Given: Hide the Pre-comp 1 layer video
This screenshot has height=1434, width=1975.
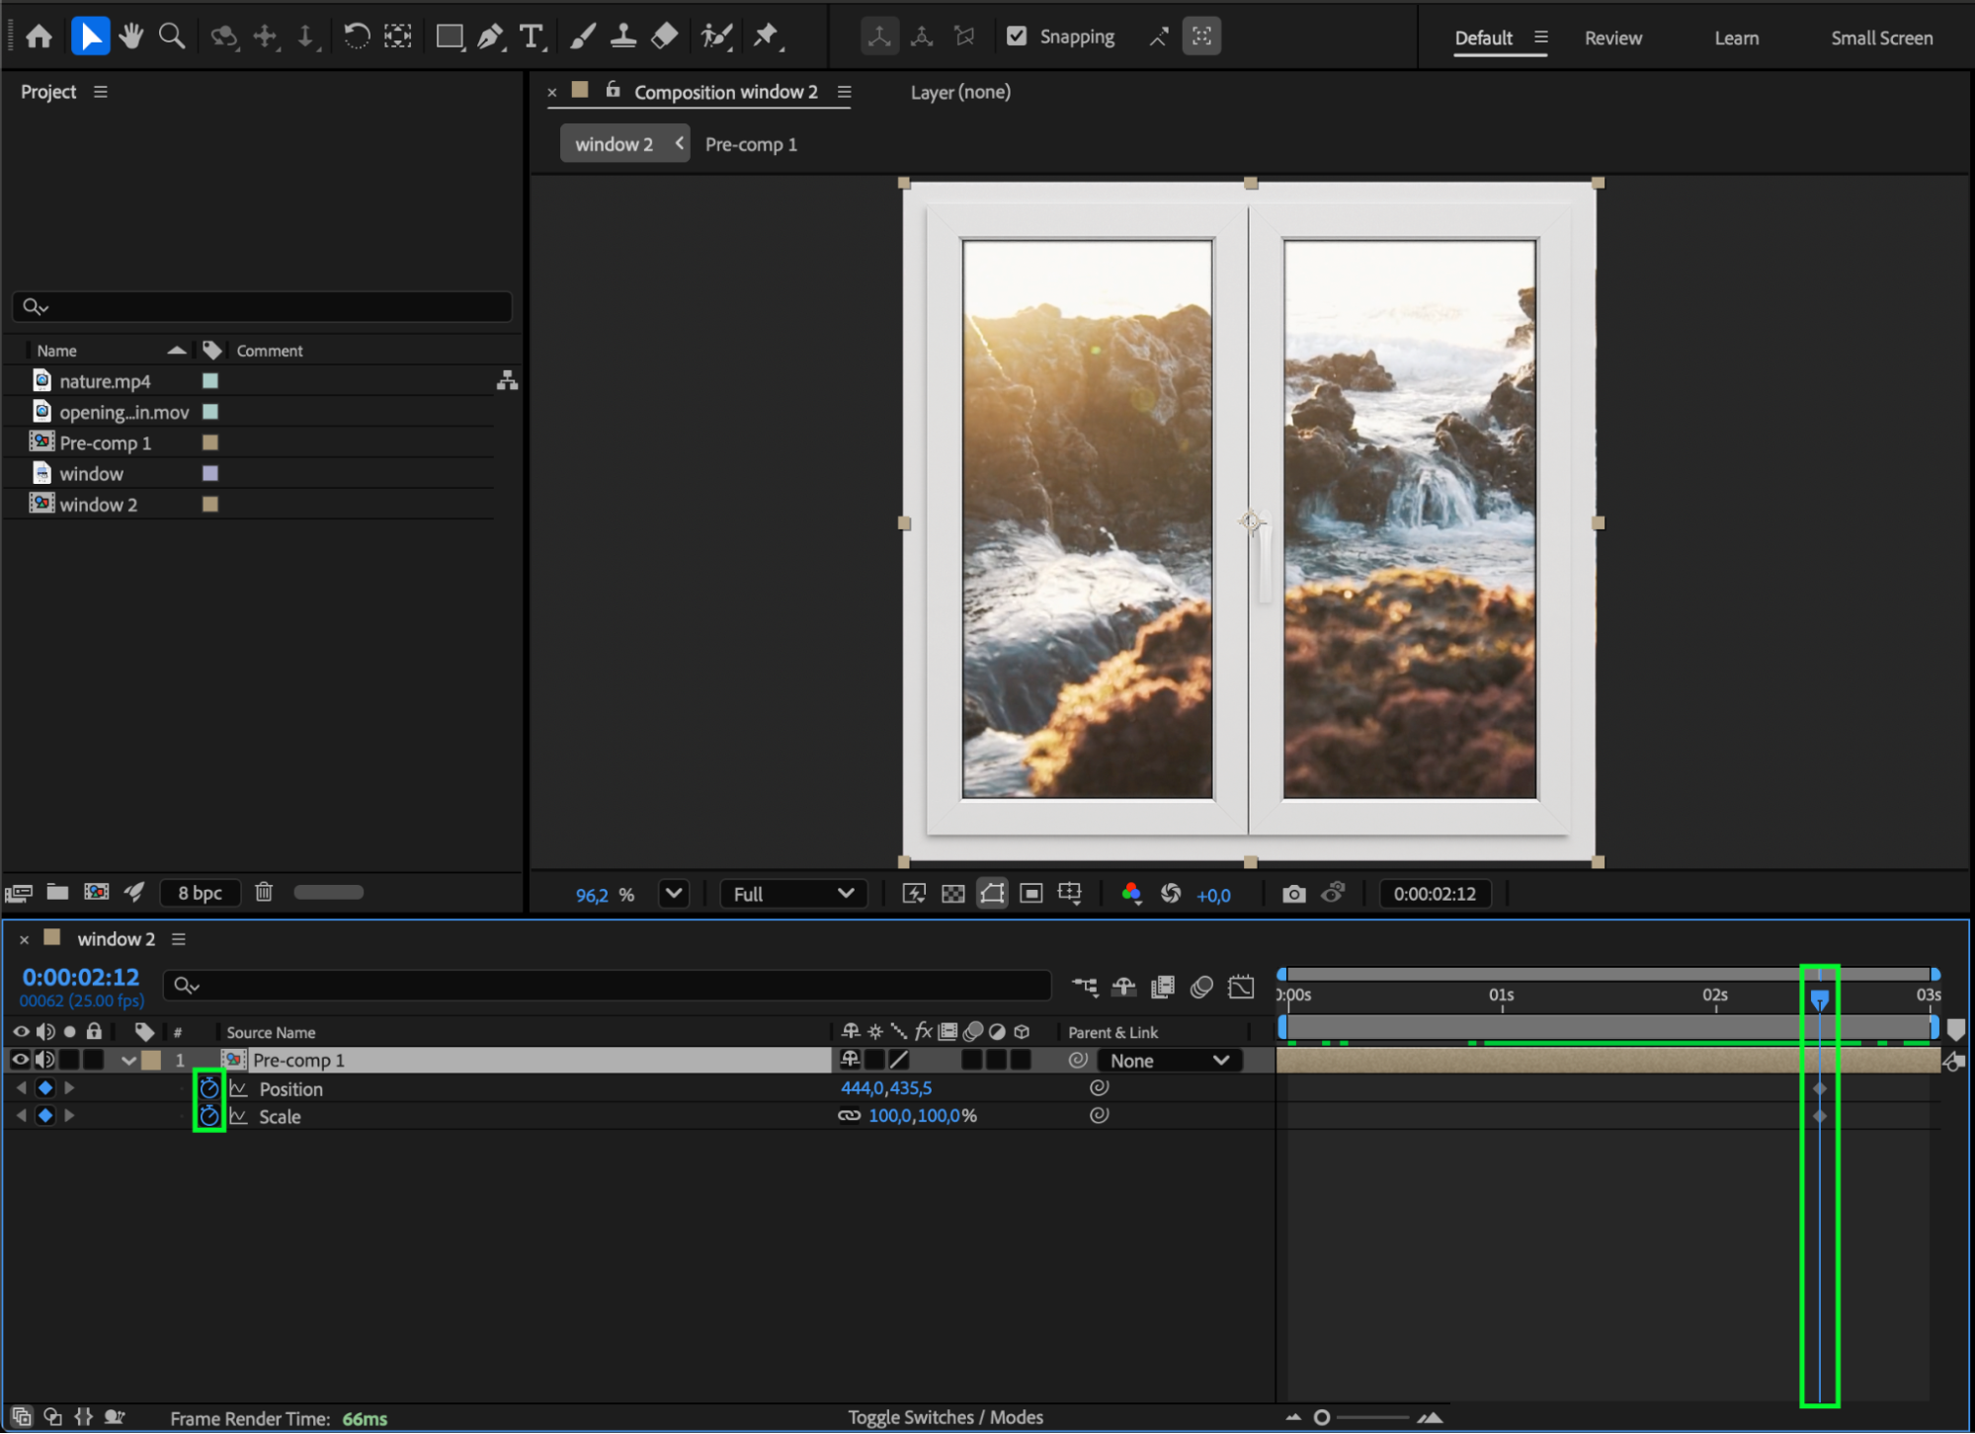Looking at the screenshot, I should 20,1060.
